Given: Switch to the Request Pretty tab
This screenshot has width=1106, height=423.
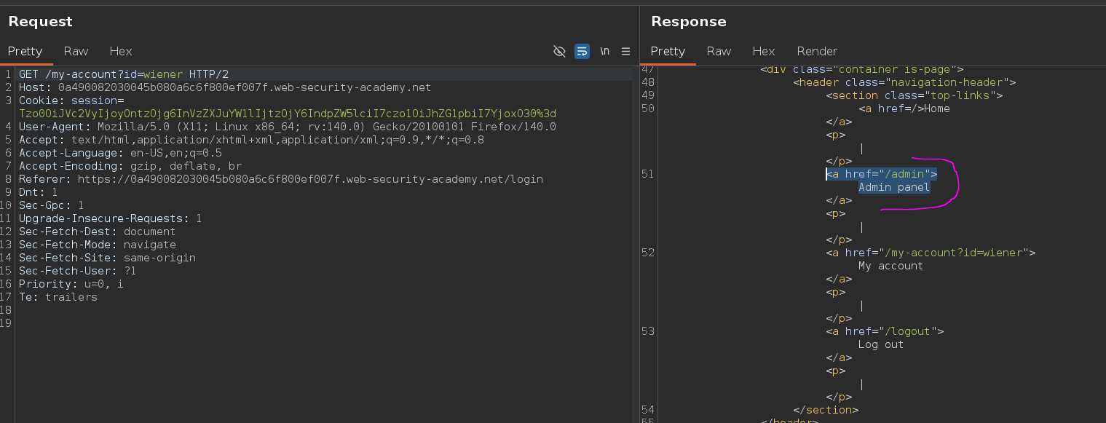Looking at the screenshot, I should point(25,51).
